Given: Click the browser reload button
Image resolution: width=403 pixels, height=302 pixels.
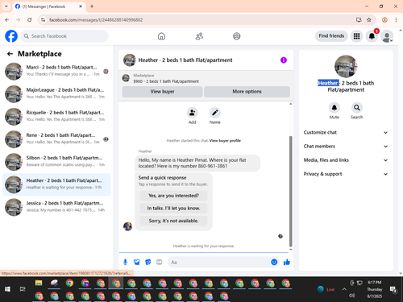Looking at the screenshot, I should point(30,20).
